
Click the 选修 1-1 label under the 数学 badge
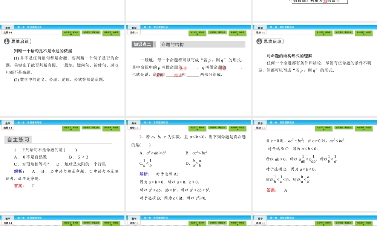point(8,32)
